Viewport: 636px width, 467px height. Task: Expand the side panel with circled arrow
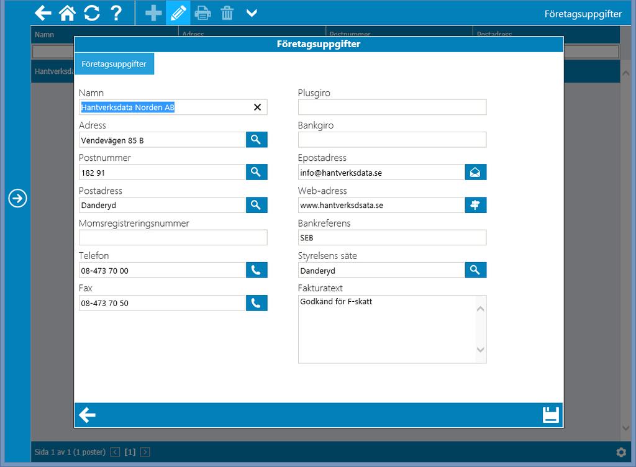tap(17, 198)
